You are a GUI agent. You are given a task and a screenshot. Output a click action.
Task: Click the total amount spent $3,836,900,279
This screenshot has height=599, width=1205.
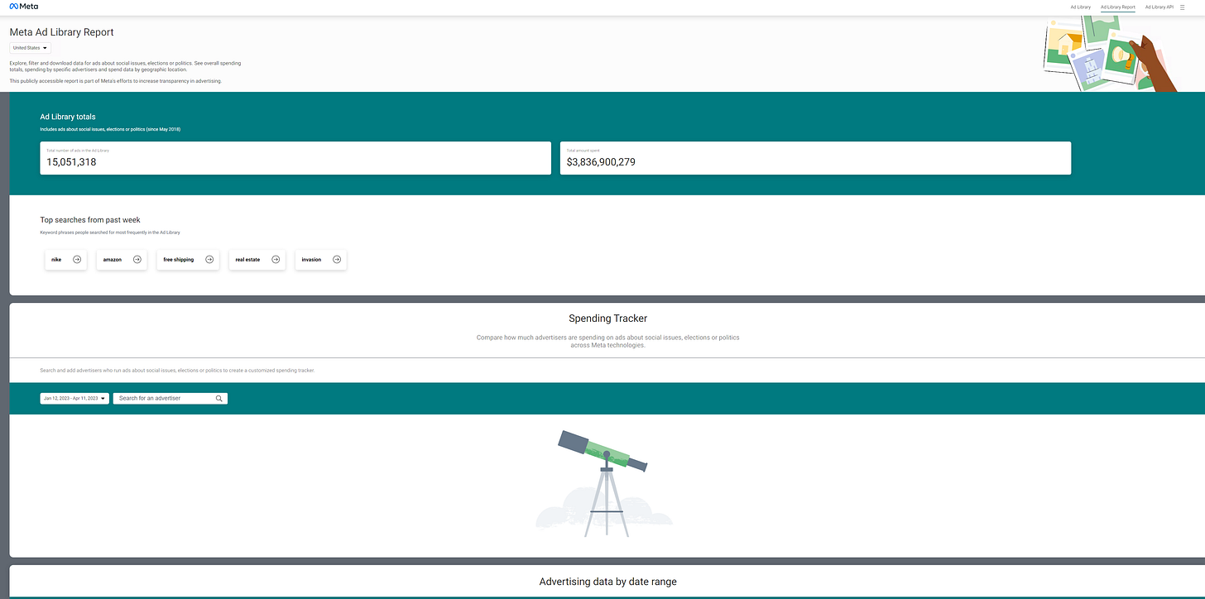(601, 162)
